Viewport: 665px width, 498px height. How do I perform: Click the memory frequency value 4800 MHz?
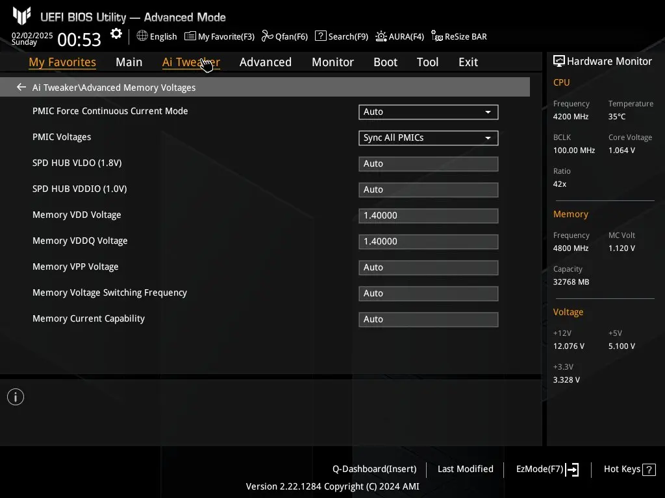pyautogui.click(x=571, y=248)
